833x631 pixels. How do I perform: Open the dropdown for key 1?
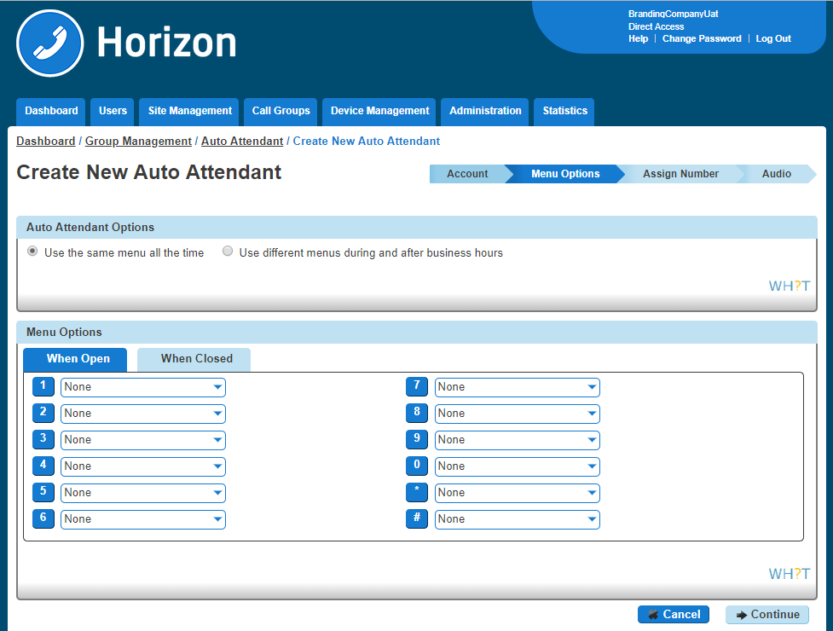(x=143, y=387)
